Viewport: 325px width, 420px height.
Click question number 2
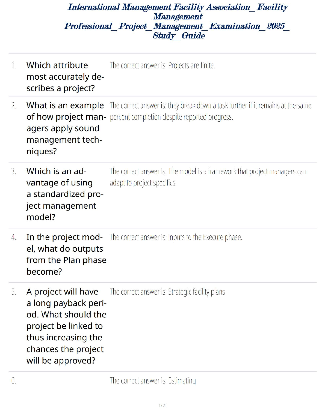14,106
